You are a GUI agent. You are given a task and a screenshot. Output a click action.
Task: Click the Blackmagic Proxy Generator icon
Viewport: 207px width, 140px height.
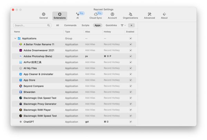coord(21,104)
